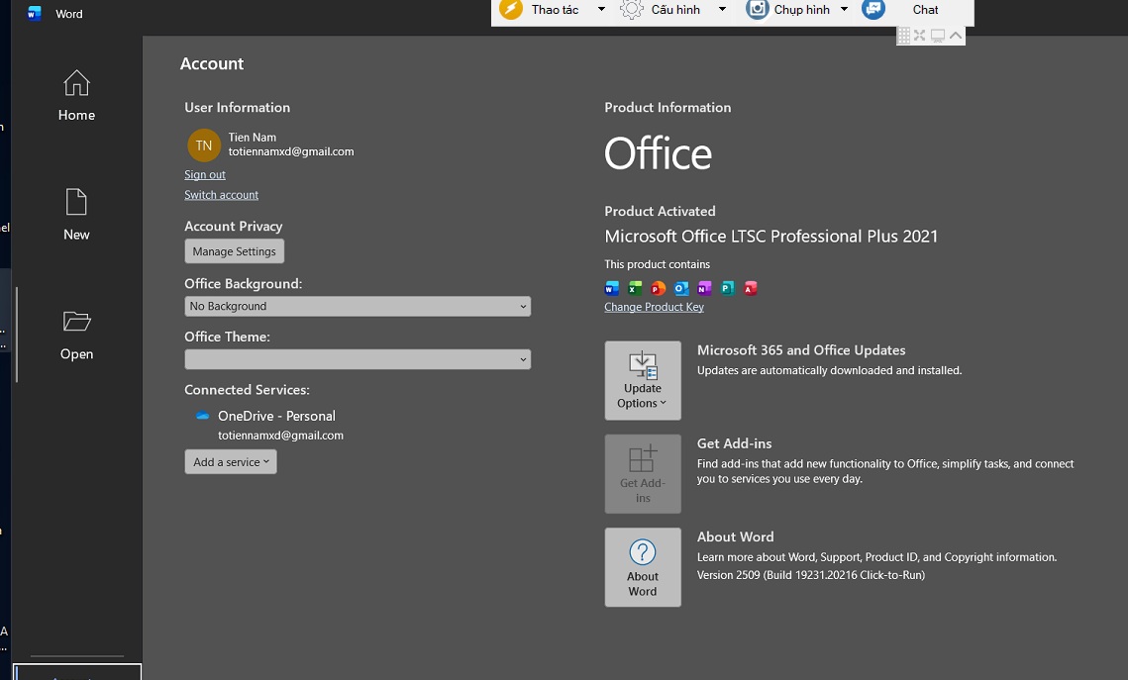Click the TN user avatar

204,146
